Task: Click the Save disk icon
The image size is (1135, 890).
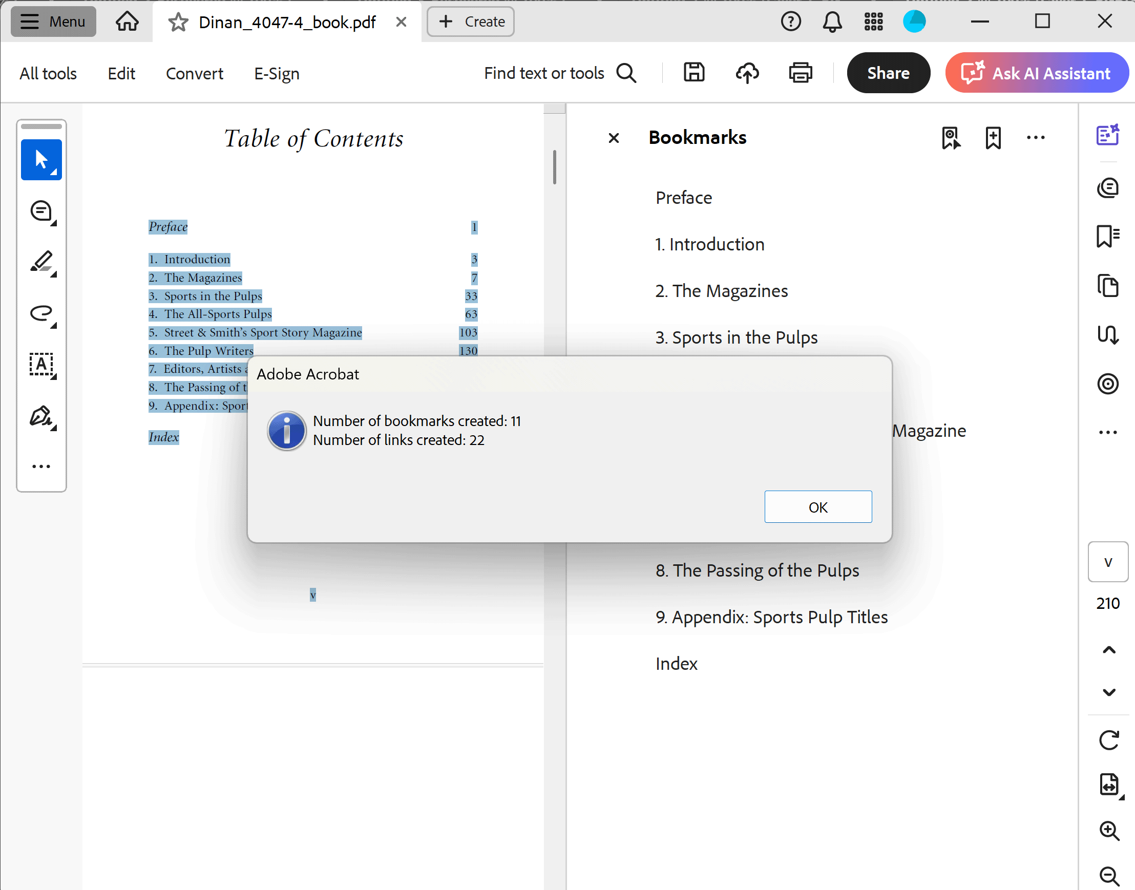Action: 693,72
